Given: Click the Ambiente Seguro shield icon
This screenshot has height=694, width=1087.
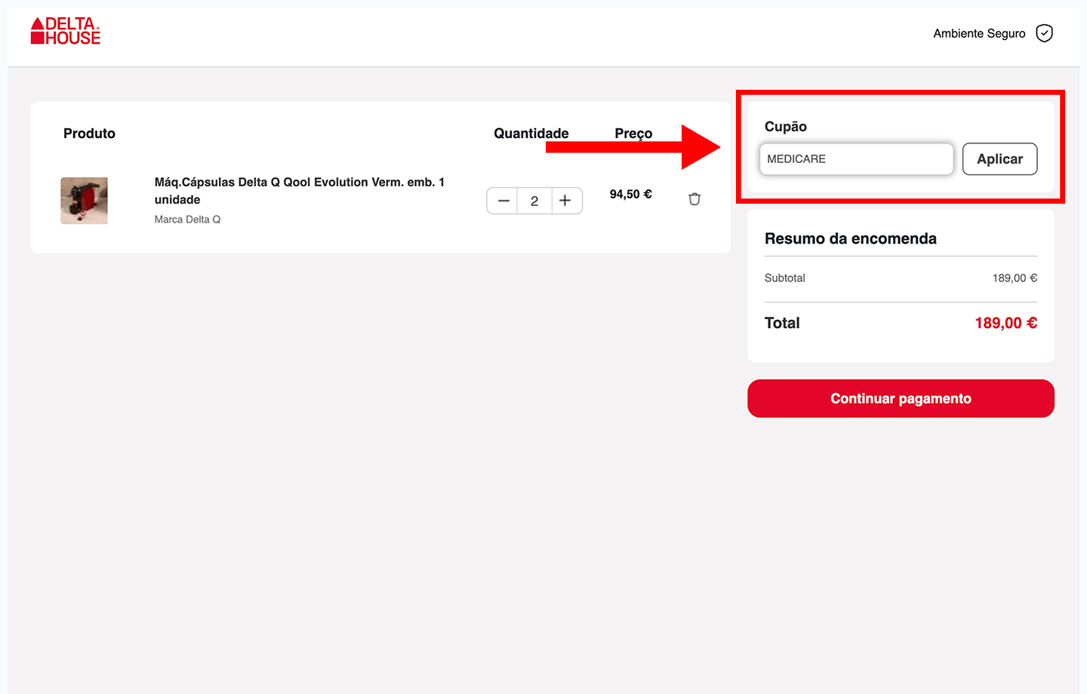Looking at the screenshot, I should (x=1044, y=33).
